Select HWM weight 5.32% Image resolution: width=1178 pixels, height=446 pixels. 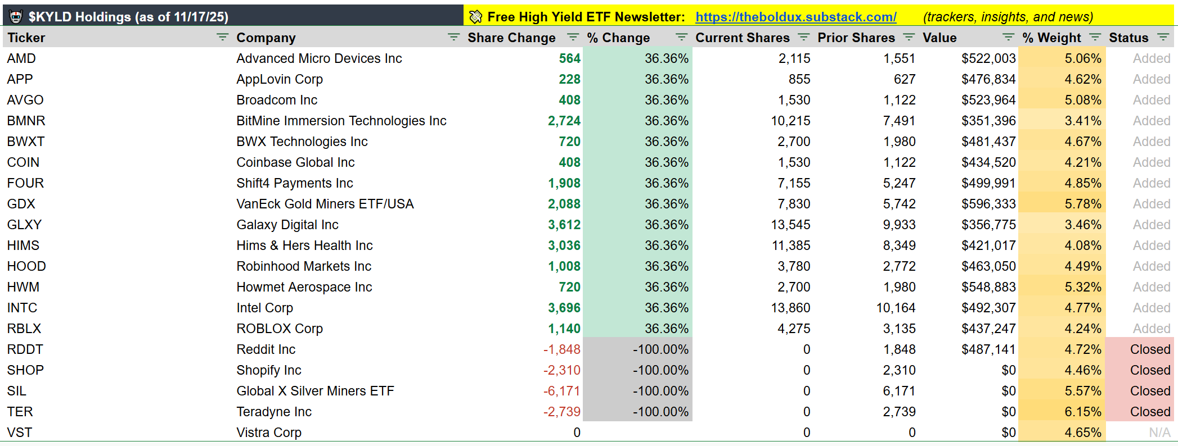tap(1062, 287)
